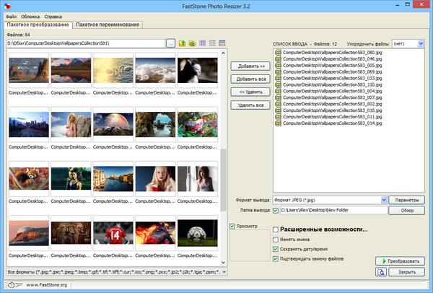Switch to thumbnail view mode icon
The width and height of the screenshot is (433, 293).
[203, 44]
